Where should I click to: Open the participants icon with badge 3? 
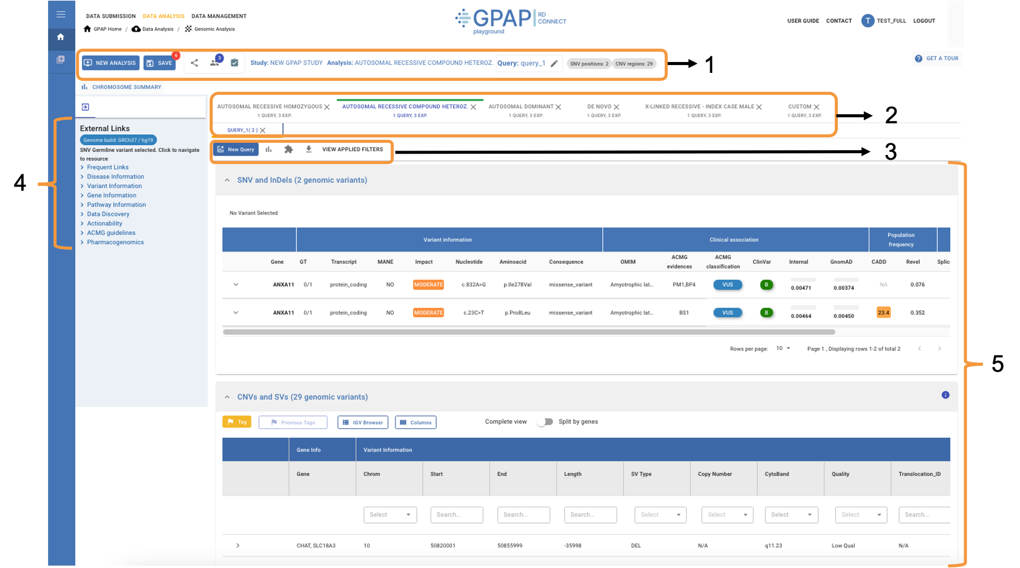pos(213,63)
